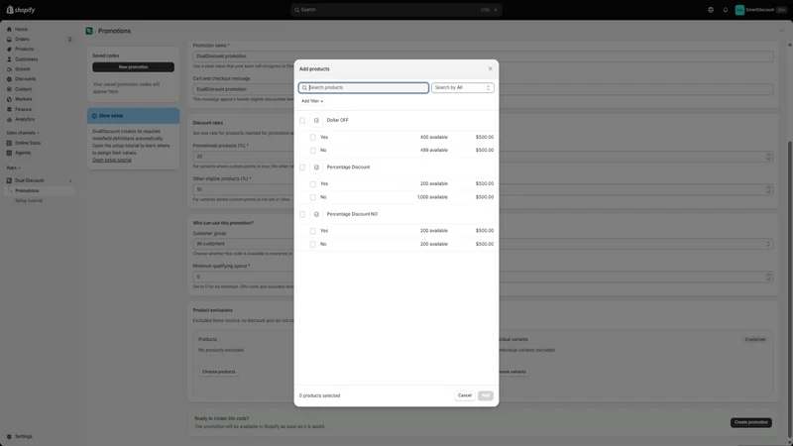Image resolution: width=793 pixels, height=446 pixels.
Task: Expand the Add filter option
Action: [312, 101]
